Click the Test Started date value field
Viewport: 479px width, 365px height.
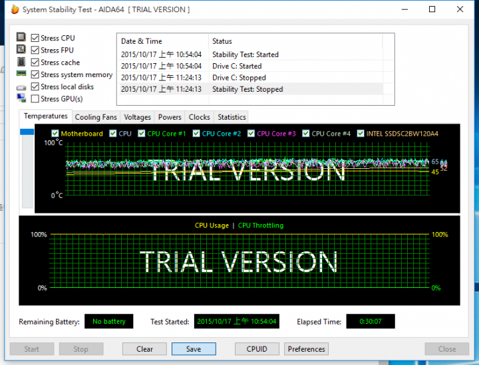[x=237, y=321]
